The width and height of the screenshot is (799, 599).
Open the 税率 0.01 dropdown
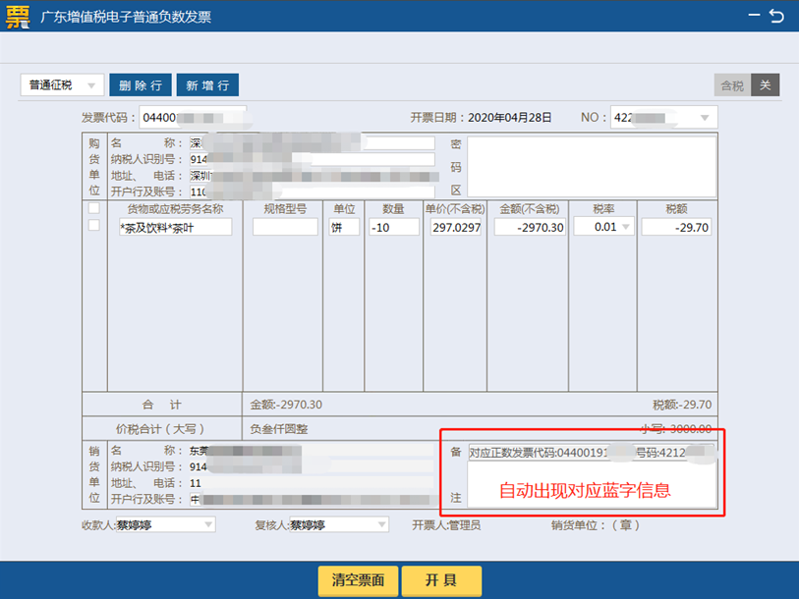(603, 227)
